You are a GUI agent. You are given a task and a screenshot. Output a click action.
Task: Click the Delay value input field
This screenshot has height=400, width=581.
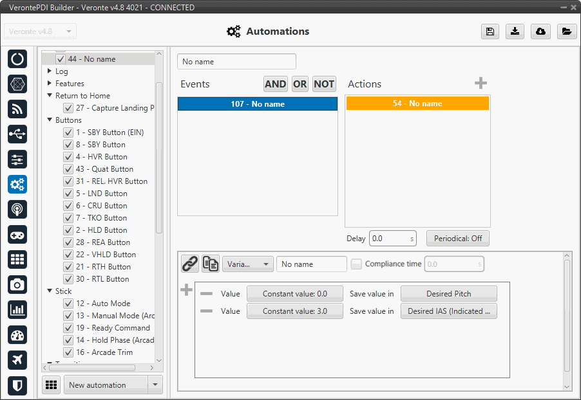pyautogui.click(x=388, y=238)
